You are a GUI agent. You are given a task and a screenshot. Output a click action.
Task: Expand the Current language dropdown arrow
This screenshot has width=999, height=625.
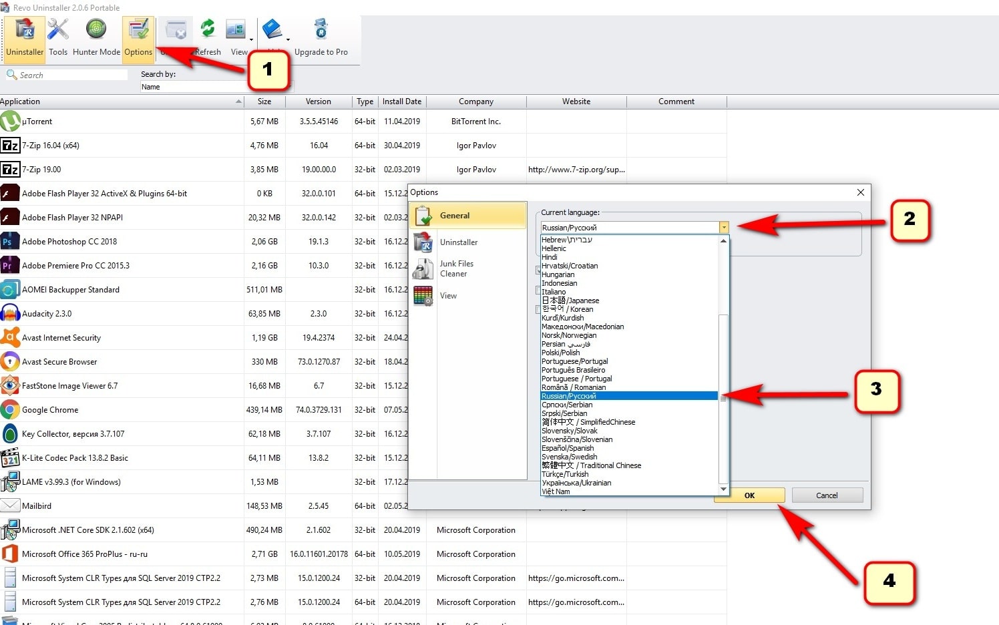[724, 228]
